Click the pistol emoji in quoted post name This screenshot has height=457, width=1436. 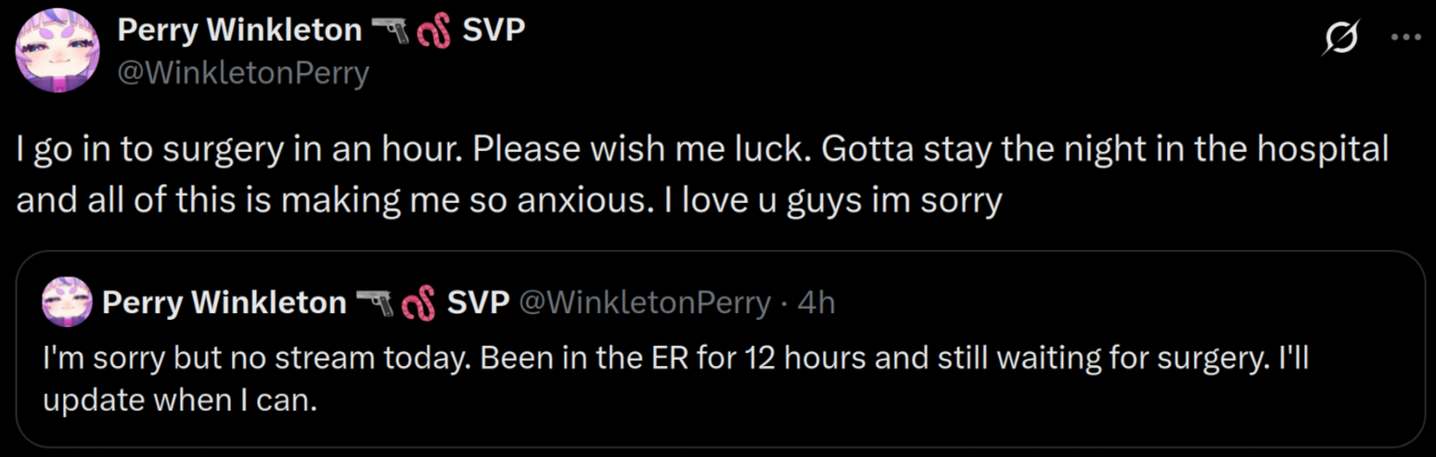pyautogui.click(x=377, y=303)
